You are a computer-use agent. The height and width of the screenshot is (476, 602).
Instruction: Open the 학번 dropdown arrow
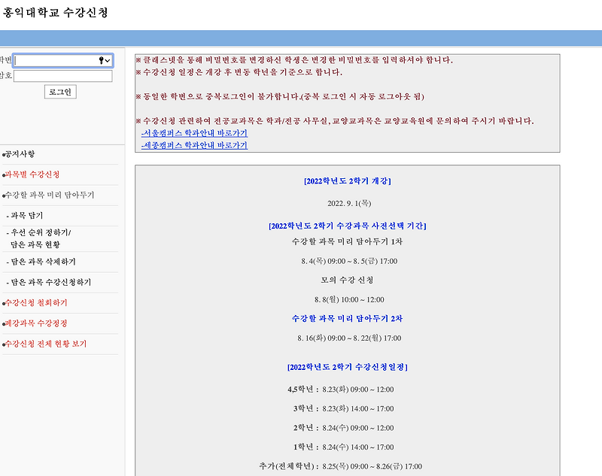[107, 60]
